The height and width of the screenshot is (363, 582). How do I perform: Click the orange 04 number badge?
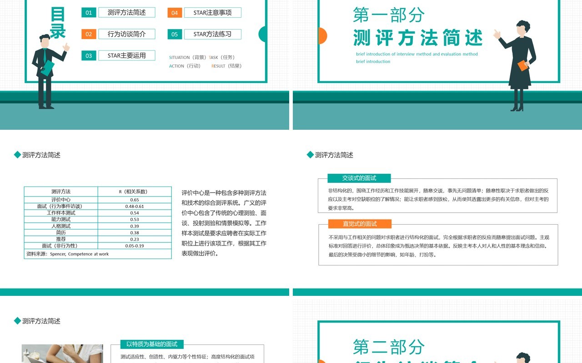[x=175, y=13]
